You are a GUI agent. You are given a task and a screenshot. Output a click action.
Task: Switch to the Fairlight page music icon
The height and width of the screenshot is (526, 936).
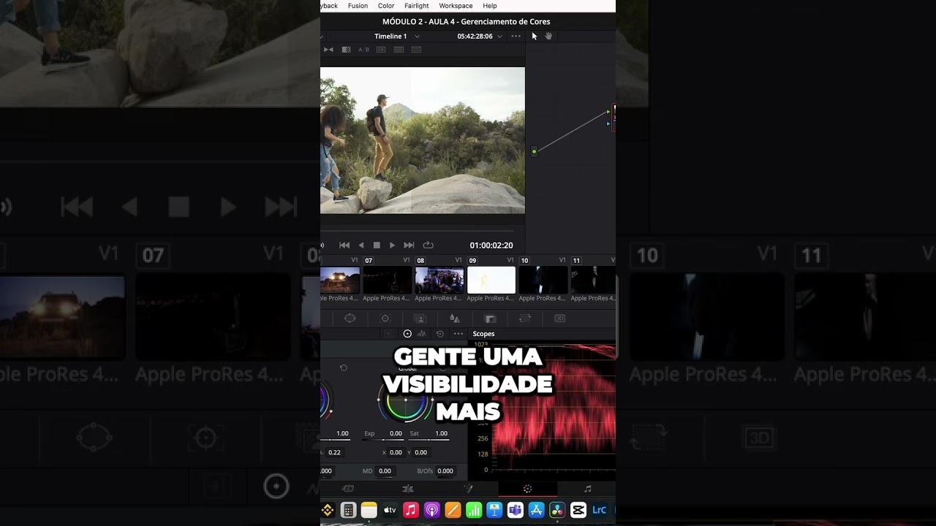(x=587, y=489)
